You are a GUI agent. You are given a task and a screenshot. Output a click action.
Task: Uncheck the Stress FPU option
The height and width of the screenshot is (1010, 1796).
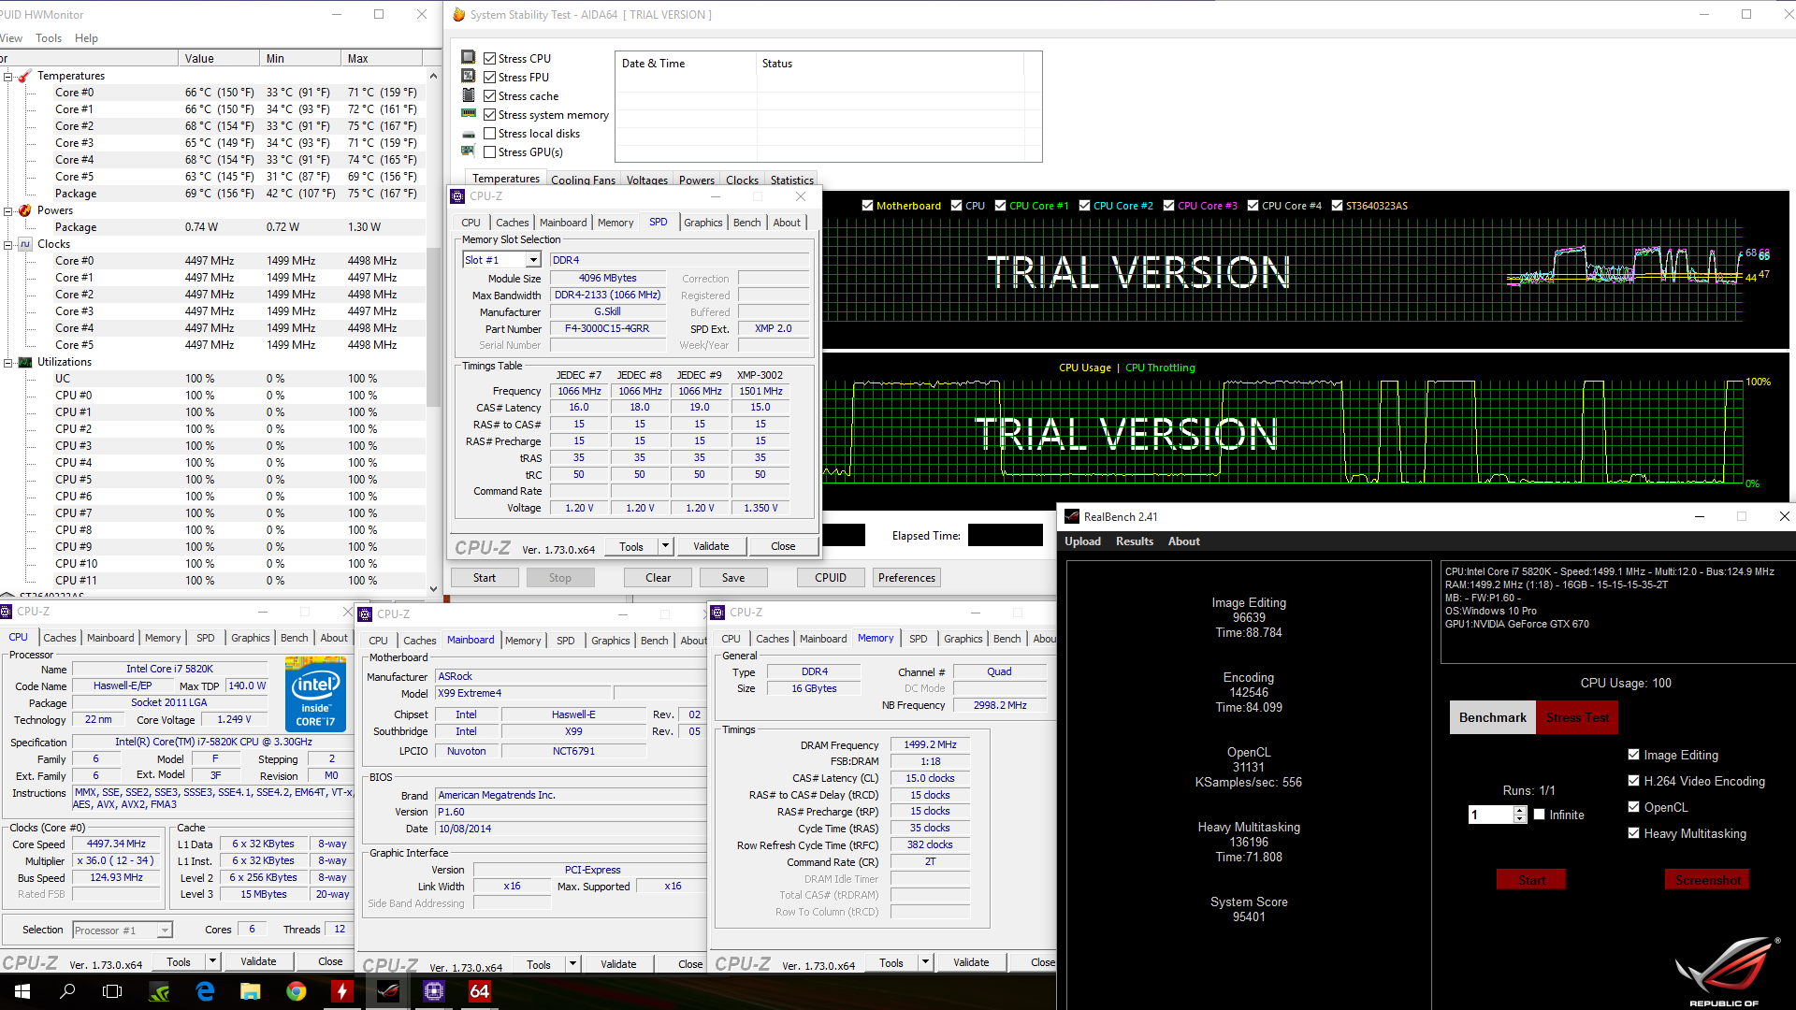[489, 77]
